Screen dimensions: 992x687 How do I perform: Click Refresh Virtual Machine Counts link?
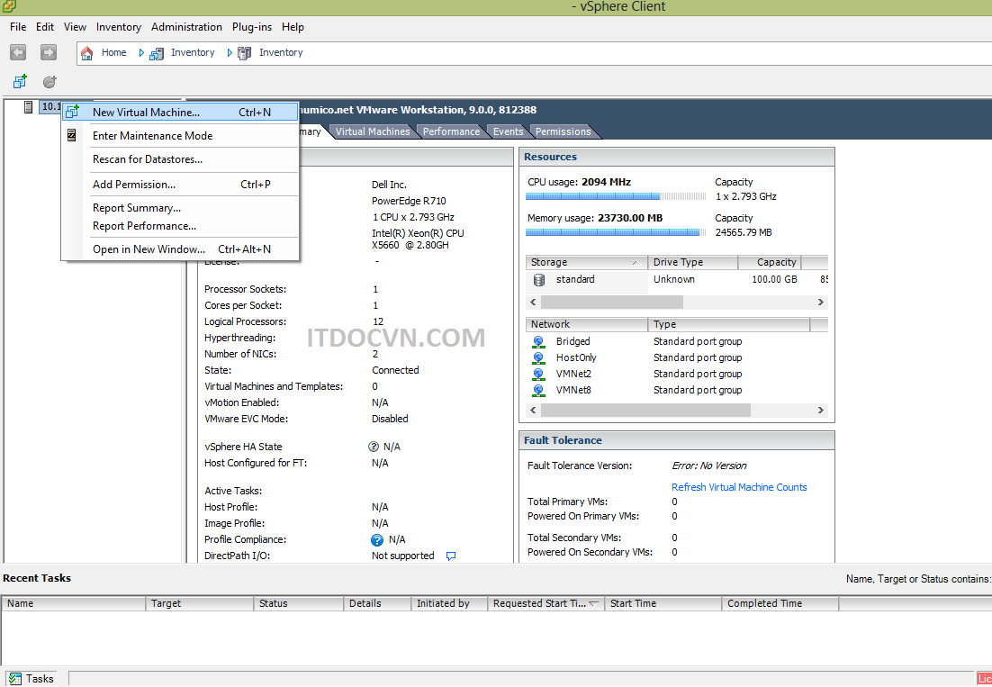click(739, 487)
